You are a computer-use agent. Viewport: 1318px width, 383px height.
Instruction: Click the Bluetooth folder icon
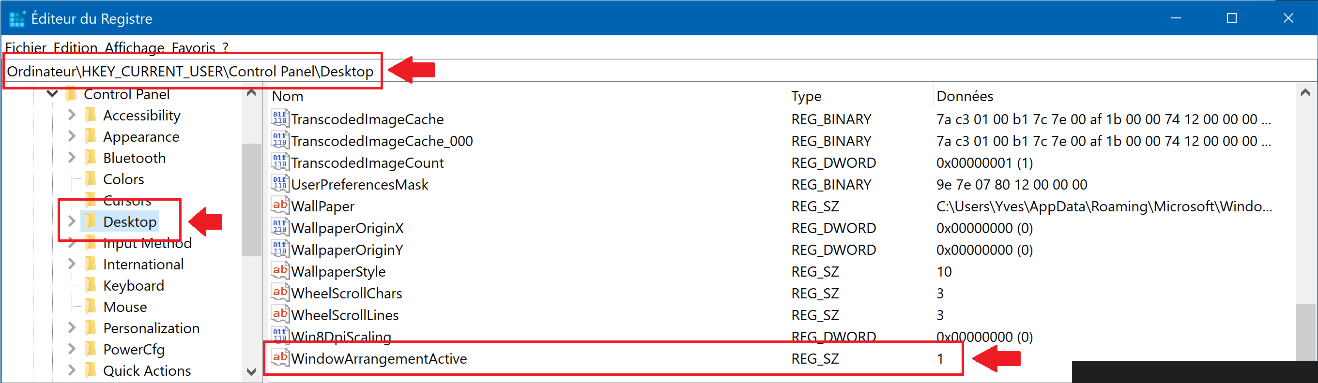point(90,158)
